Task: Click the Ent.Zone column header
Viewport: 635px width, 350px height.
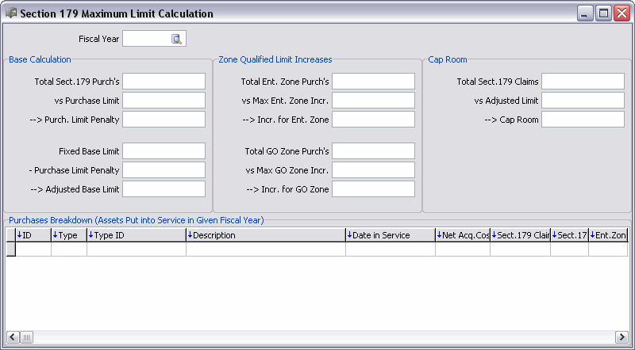Action: (x=609, y=235)
